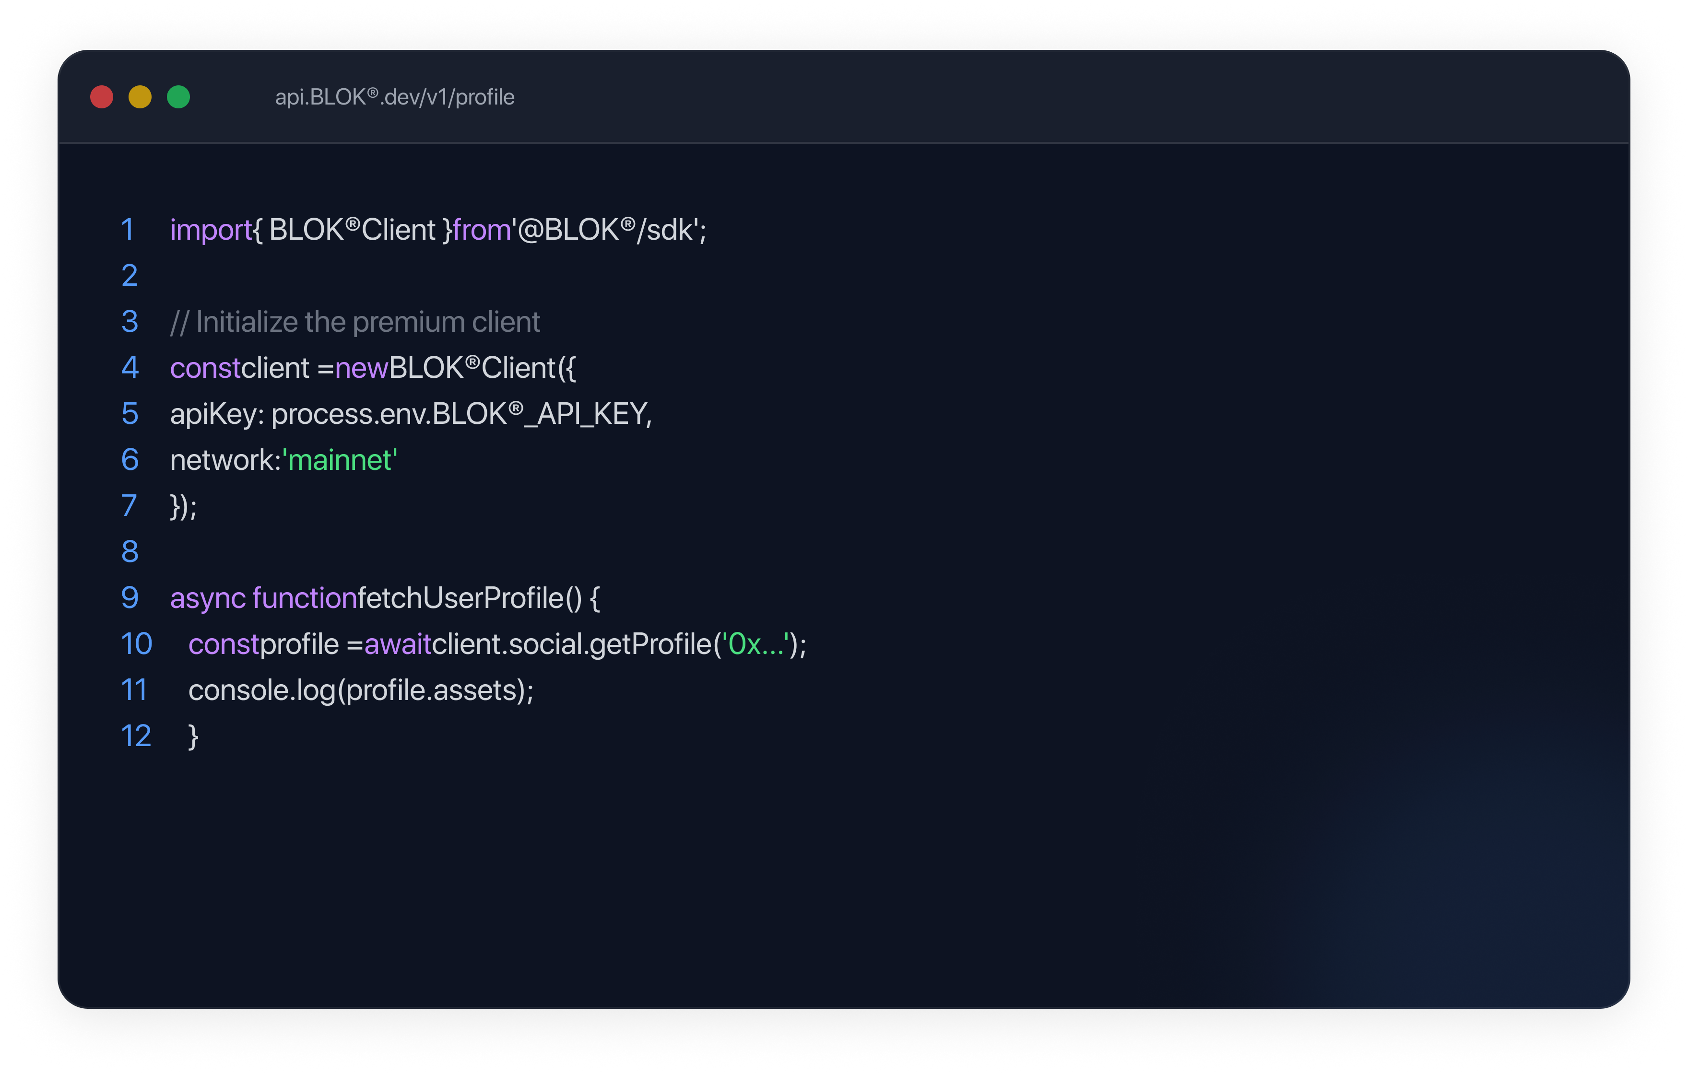Viewport: 1688px width, 1074px height.
Task: Click the 'new' keyword
Action: [362, 369]
